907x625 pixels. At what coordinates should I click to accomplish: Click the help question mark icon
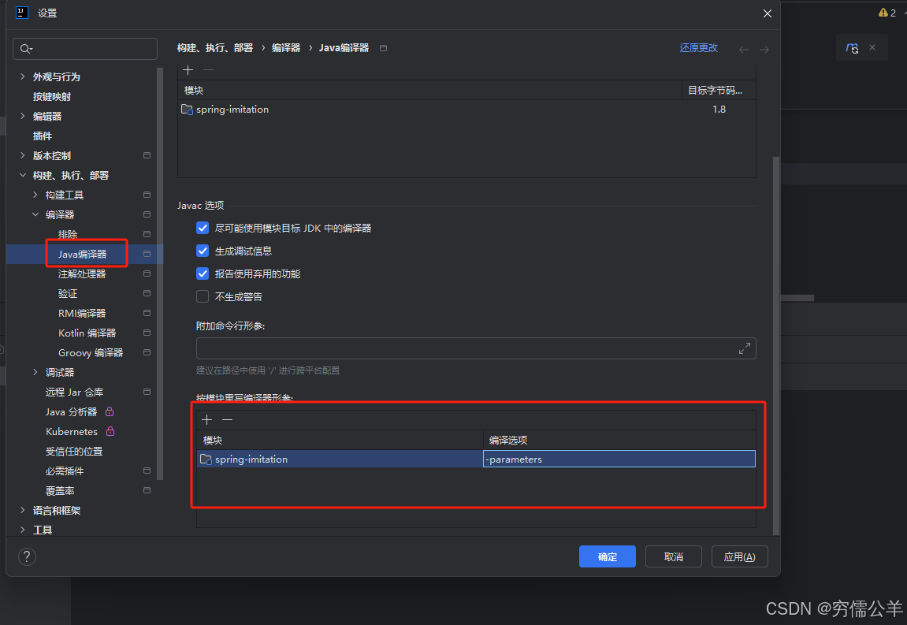27,556
